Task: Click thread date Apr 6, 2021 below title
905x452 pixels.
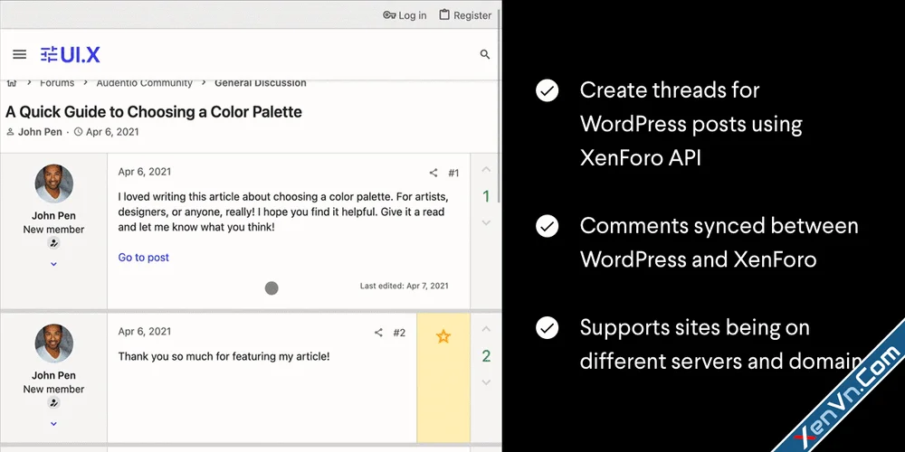Action: point(112,132)
